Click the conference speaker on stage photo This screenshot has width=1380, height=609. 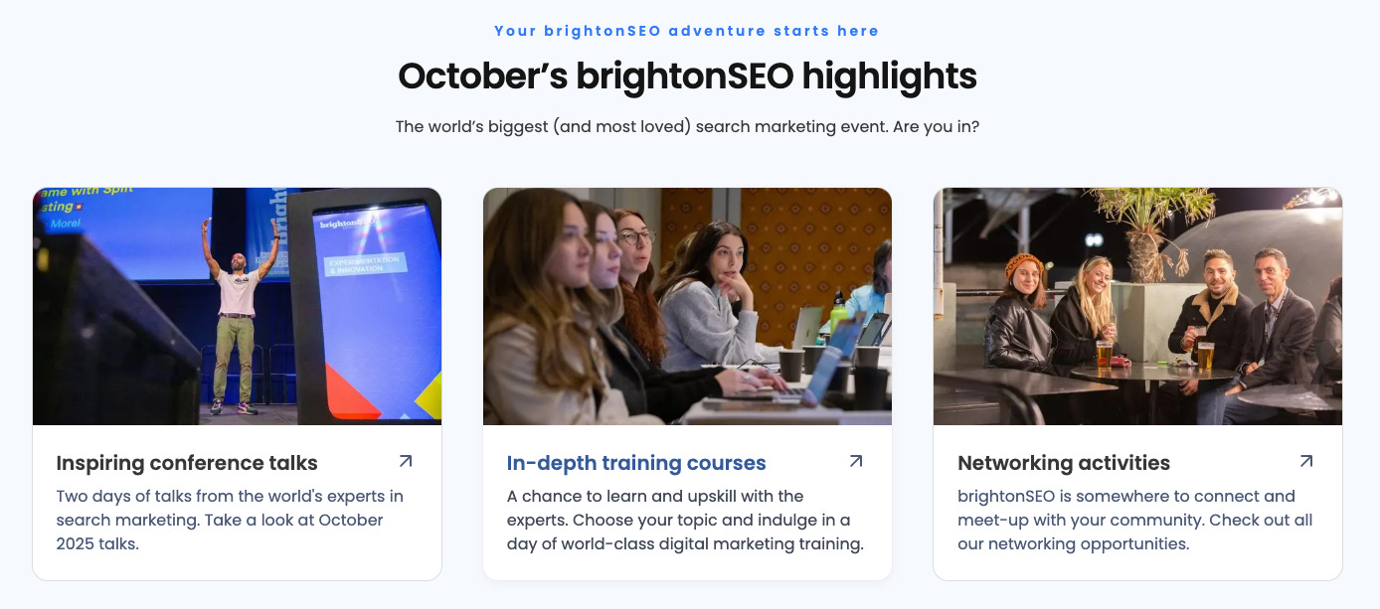237,306
